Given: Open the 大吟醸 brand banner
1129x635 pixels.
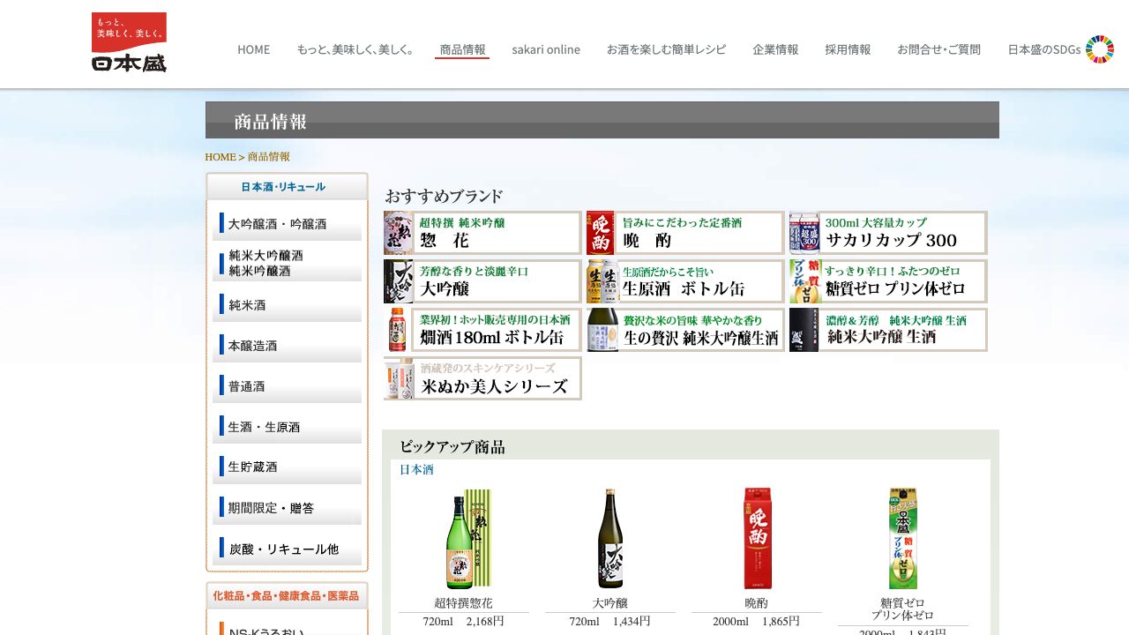Looking at the screenshot, I should [x=482, y=281].
